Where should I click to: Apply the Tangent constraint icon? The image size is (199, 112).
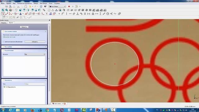tap(81, 14)
